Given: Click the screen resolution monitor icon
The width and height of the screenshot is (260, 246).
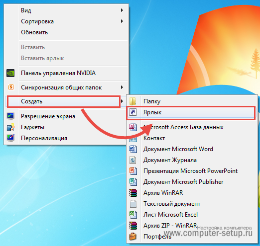Looking at the screenshot, I should [10, 116].
